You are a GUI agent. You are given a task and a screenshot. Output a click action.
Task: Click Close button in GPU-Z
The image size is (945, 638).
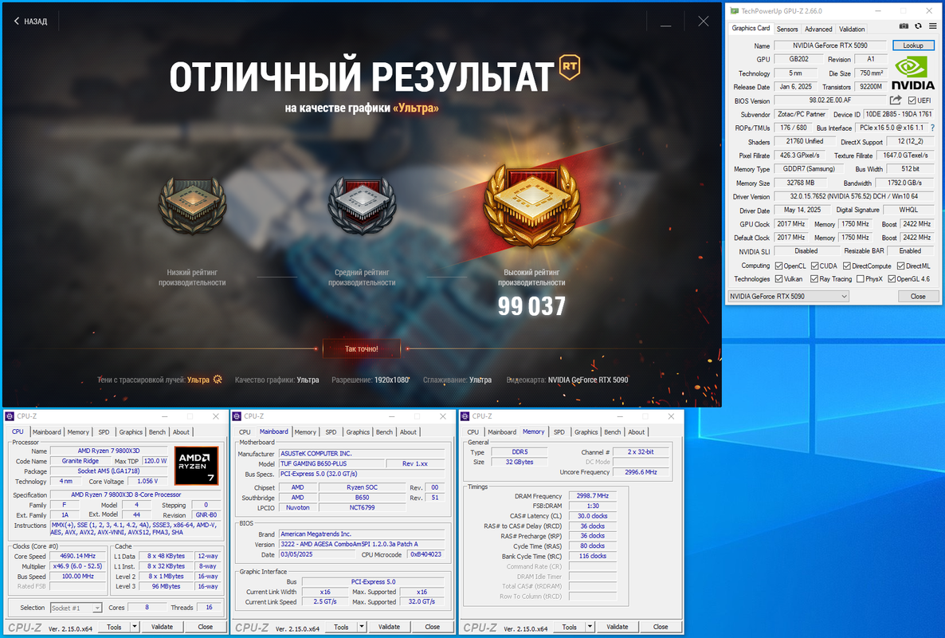click(918, 296)
